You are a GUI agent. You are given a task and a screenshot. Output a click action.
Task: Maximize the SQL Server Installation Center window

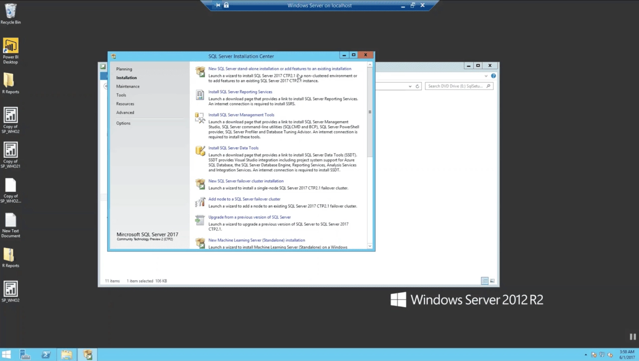[353, 55]
